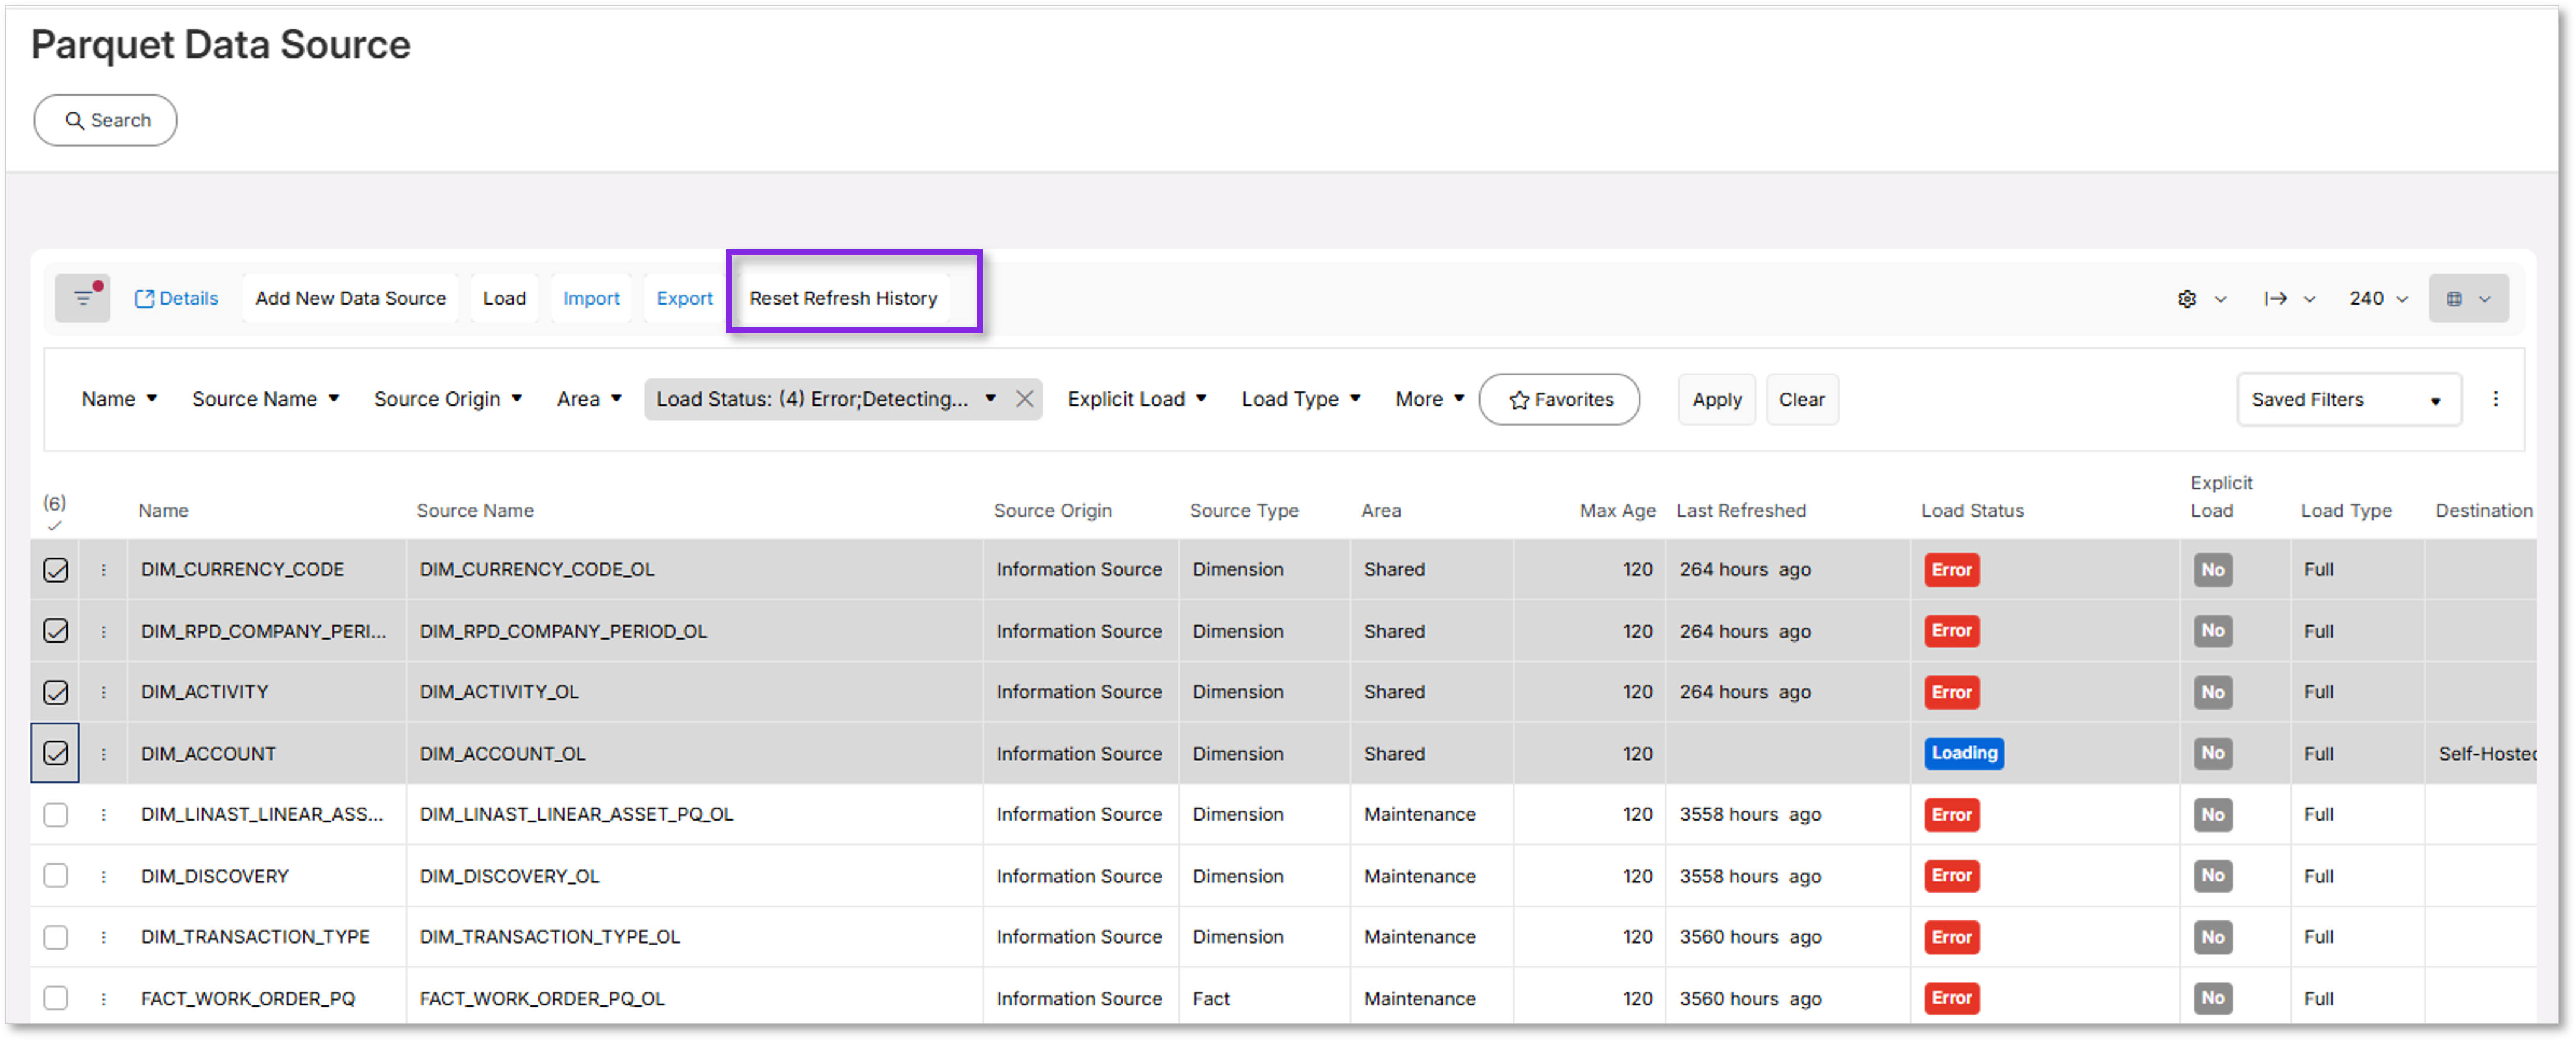The width and height of the screenshot is (2576, 1041).
Task: Toggle the select-all (6) header checkmark
Action: pyautogui.click(x=54, y=526)
